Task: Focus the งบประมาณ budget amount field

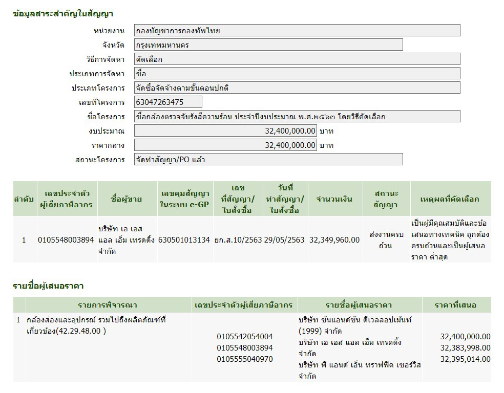Action: (x=226, y=131)
